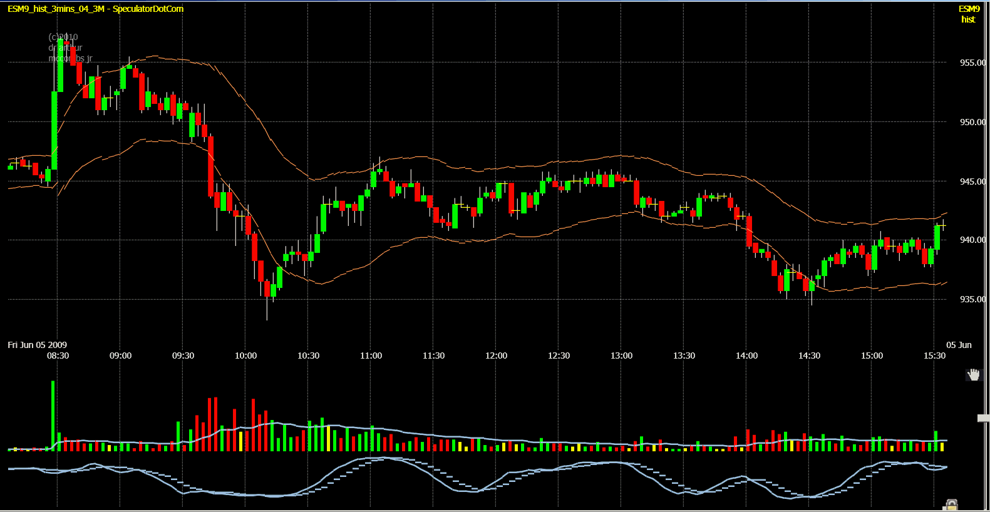This screenshot has width=990, height=512.
Task: Click the 935.00 price axis label
Action: pos(972,299)
